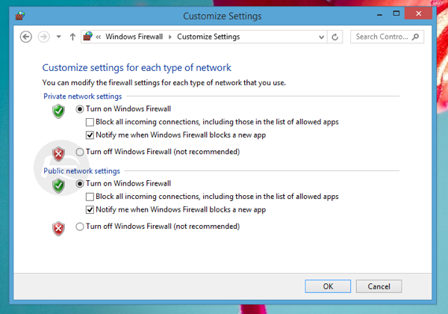Expand the address bar history dropdown

coord(321,37)
